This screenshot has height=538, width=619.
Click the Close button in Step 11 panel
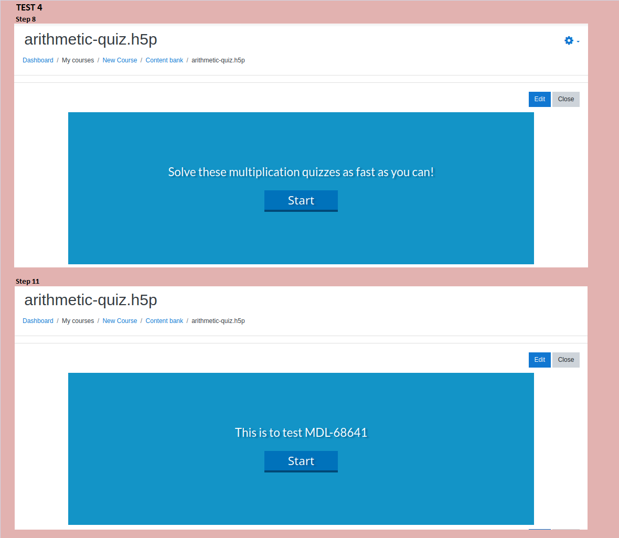[565, 360]
